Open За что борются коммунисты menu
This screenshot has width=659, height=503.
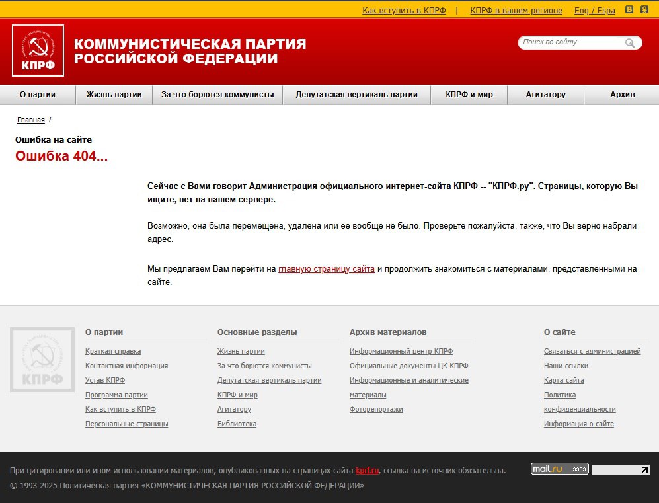click(217, 95)
